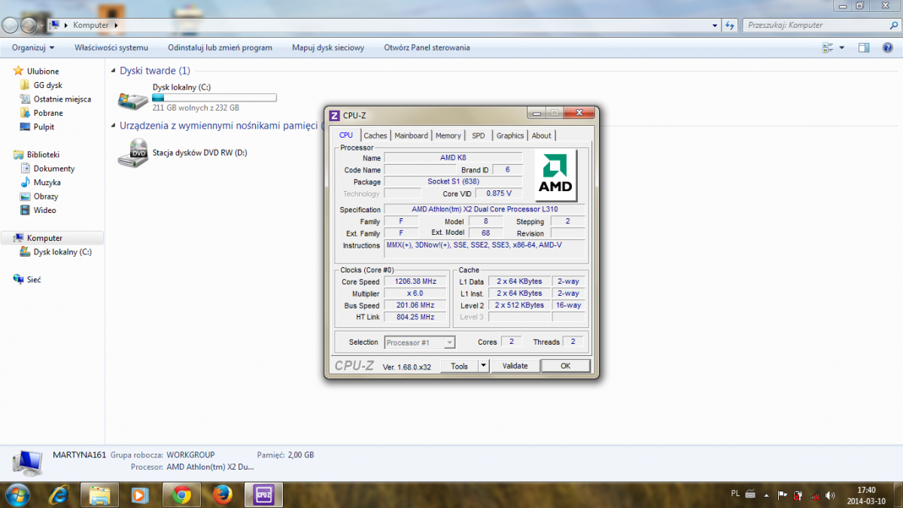Viewport: 903px width, 508px height.
Task: Click Odinstaluj lub zmień program
Action: [x=220, y=47]
